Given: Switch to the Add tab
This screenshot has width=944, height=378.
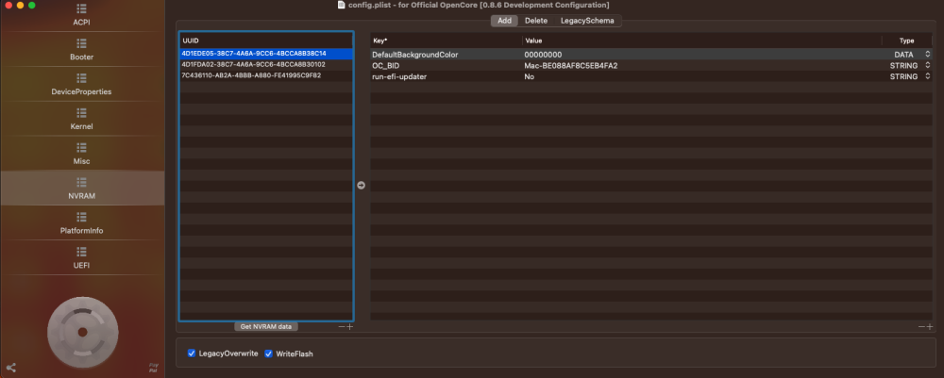Looking at the screenshot, I should pyautogui.click(x=504, y=21).
